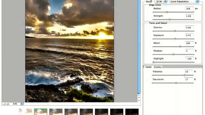Click the Gamma slider handle
The width and height of the screenshot is (205, 115).
[175, 31]
